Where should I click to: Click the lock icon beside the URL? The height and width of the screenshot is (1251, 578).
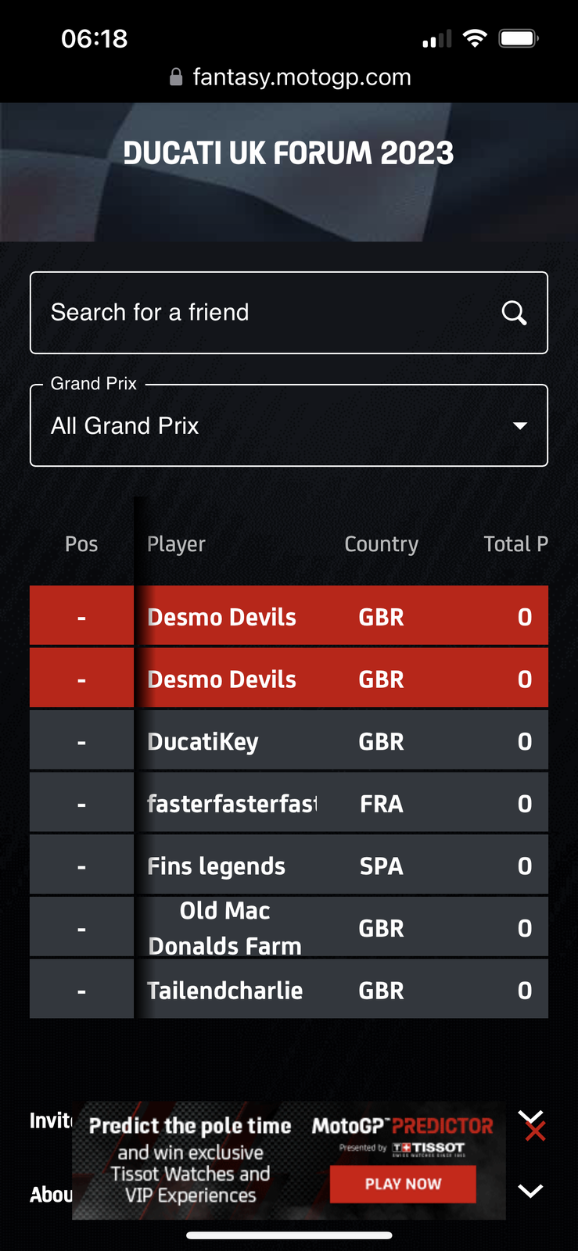[x=176, y=77]
